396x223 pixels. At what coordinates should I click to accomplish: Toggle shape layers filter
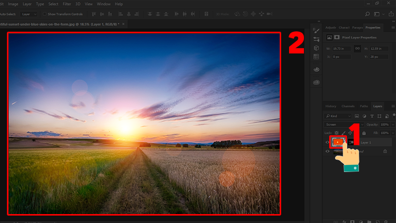point(379,116)
